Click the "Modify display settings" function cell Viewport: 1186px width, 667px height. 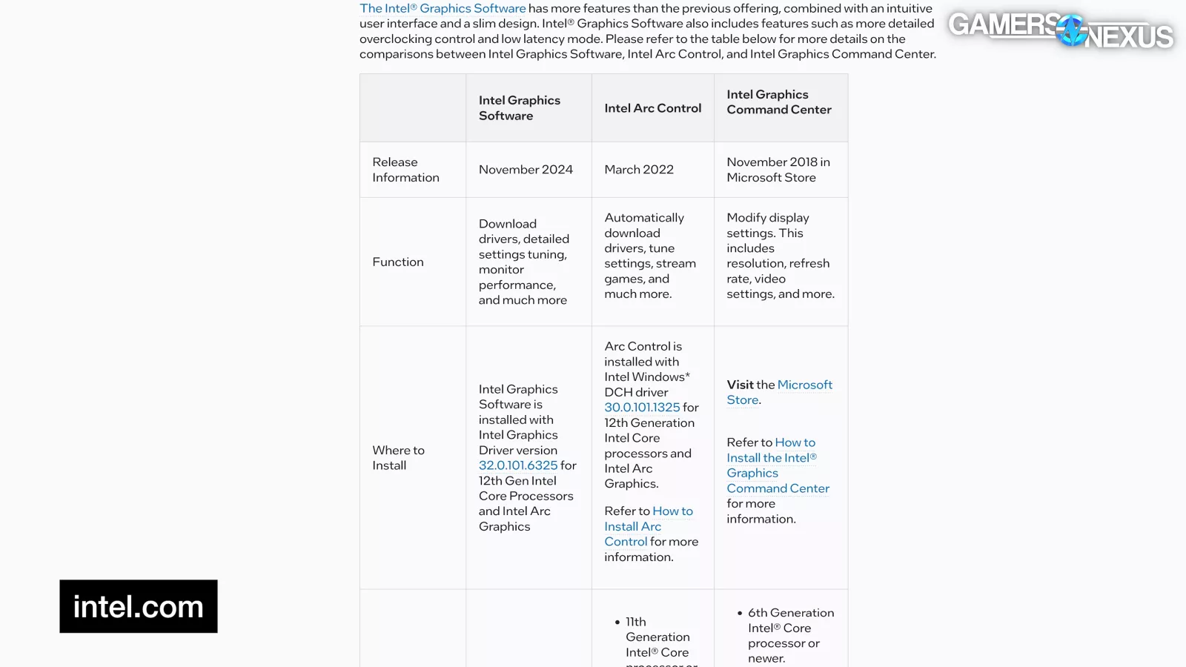[780, 256]
